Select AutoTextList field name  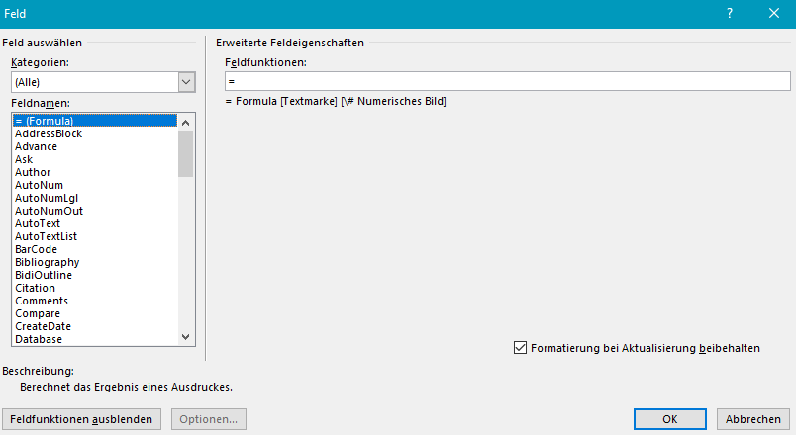[95, 236]
